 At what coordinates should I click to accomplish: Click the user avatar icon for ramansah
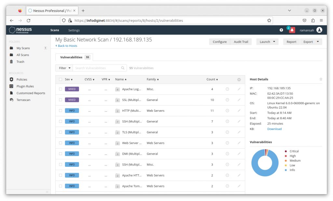[319, 30]
